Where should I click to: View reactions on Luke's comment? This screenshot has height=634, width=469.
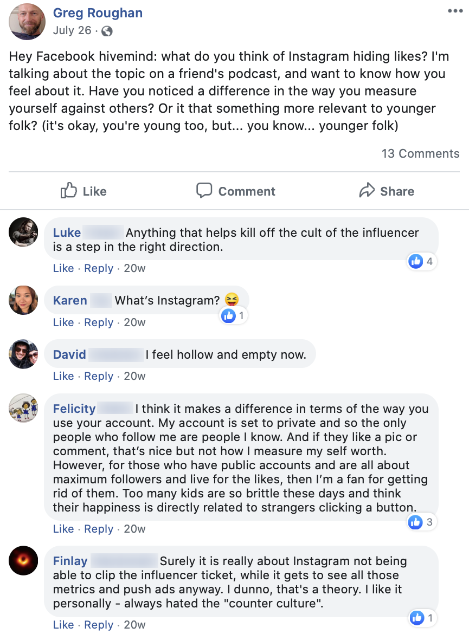pos(422,262)
